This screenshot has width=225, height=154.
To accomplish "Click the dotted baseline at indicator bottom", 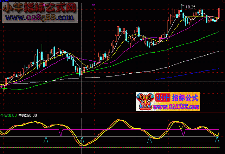I will tap(105, 148).
